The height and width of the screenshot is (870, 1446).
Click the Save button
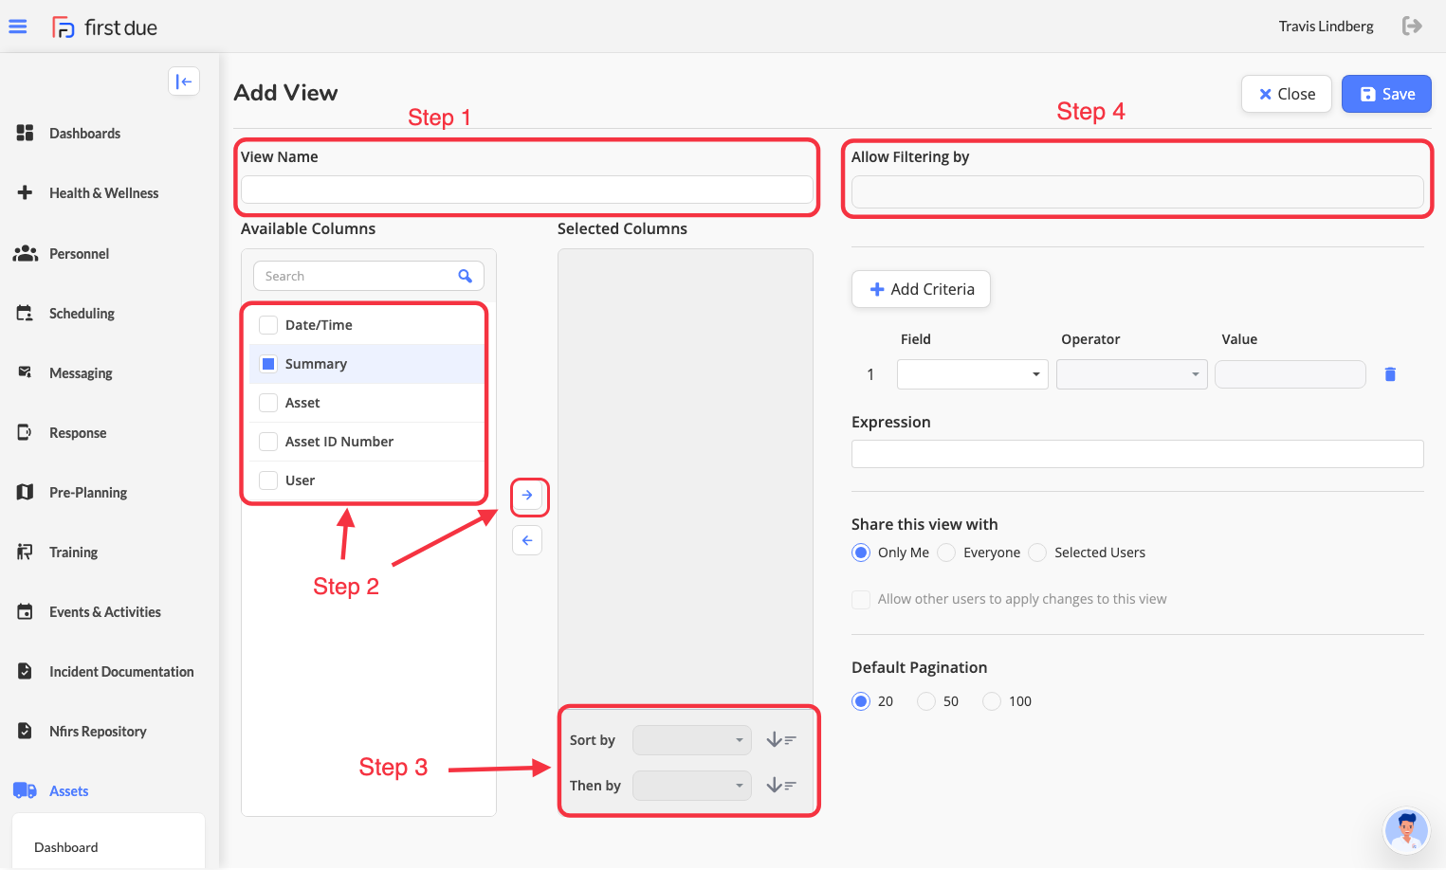(1386, 94)
